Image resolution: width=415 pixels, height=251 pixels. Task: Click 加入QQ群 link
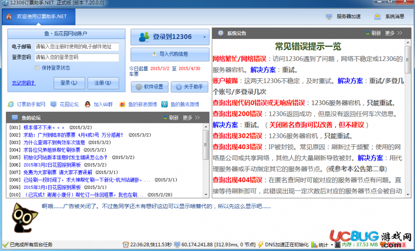(103, 104)
